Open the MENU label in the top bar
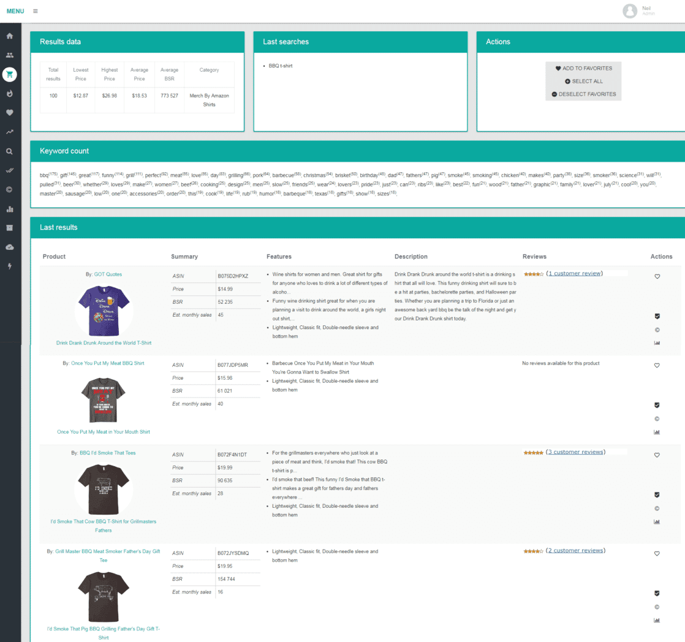This screenshot has width=685, height=642. point(15,11)
